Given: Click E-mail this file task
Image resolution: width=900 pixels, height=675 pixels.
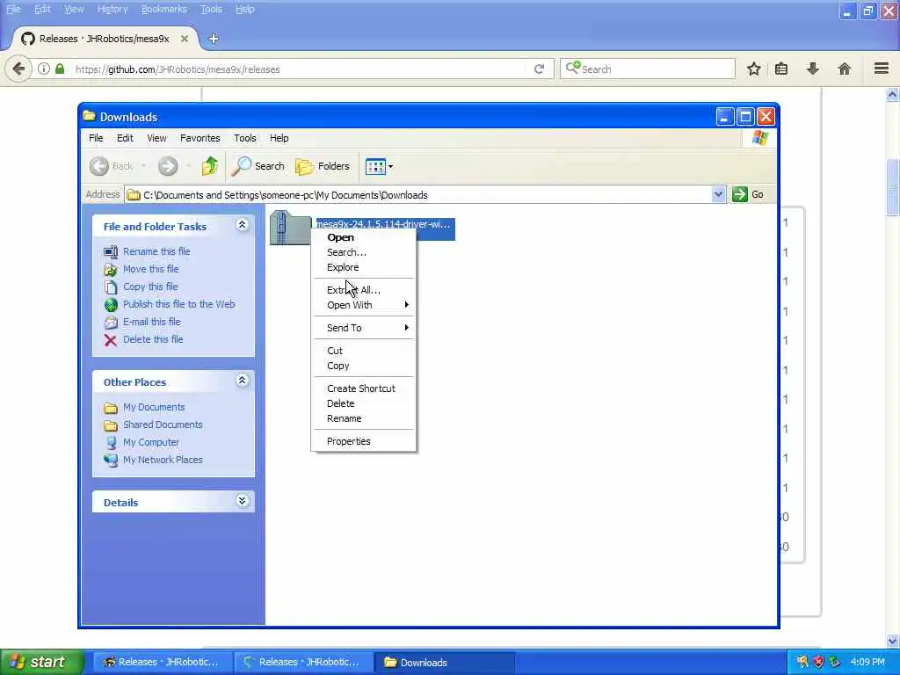Looking at the screenshot, I should tap(151, 322).
